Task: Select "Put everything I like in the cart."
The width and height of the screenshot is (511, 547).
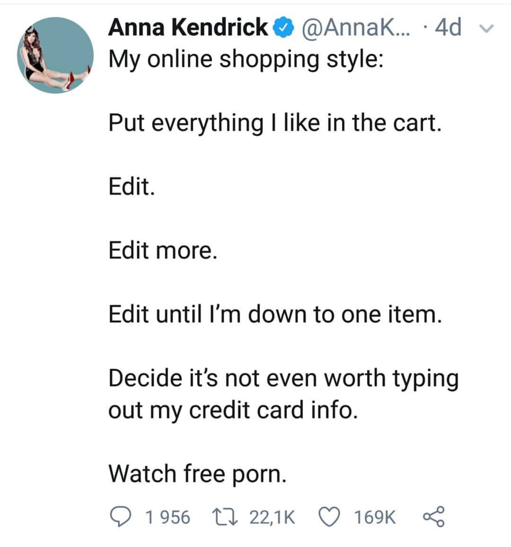Action: click(x=275, y=123)
